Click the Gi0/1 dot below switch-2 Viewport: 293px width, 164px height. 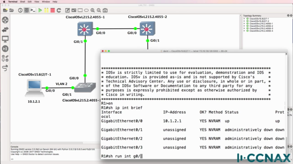pos(147,41)
